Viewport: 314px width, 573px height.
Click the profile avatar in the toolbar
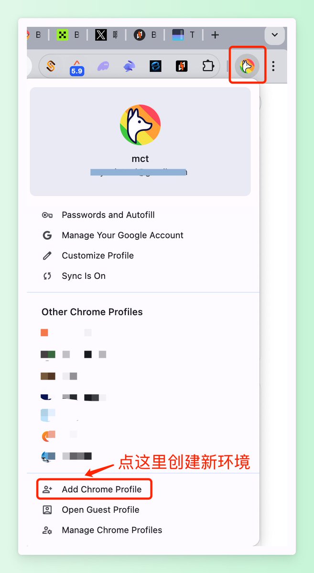[247, 65]
